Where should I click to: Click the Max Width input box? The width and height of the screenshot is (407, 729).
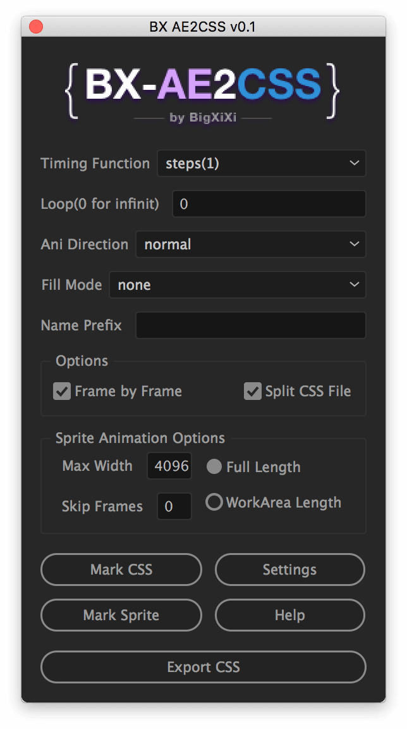pos(169,466)
